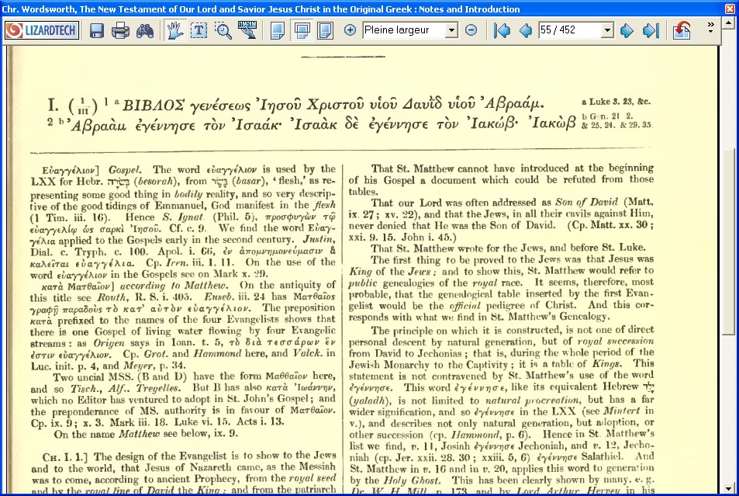The image size is (739, 496).
Task: Click the note label 'CH. I. 1.]'
Action: coord(65,457)
